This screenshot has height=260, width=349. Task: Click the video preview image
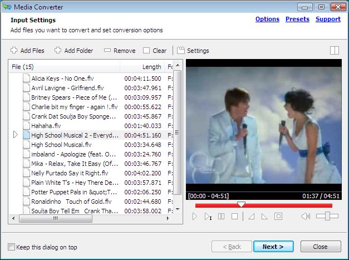[x=264, y=125]
